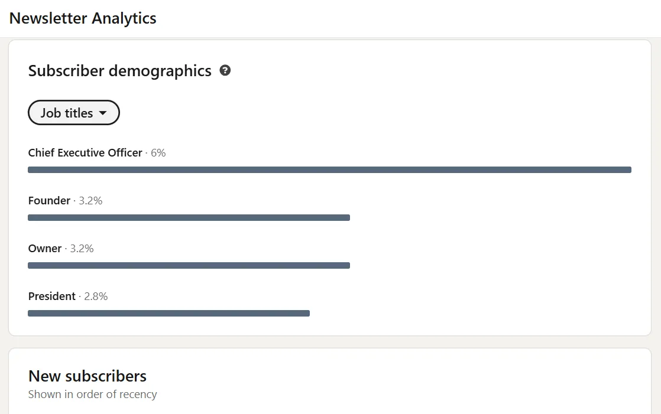Click the 6% value for Chief Executive Officer
Viewport: 661px width, 414px height.
click(x=158, y=153)
